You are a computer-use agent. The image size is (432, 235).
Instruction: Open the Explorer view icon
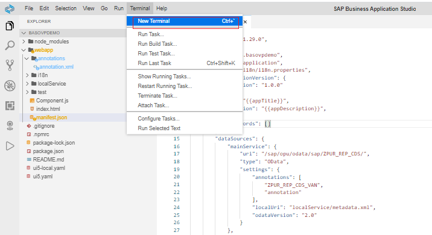coord(10,25)
